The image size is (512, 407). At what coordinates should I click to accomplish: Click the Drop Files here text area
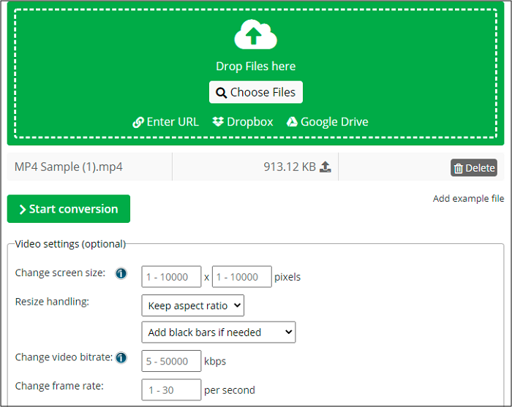pyautogui.click(x=255, y=66)
